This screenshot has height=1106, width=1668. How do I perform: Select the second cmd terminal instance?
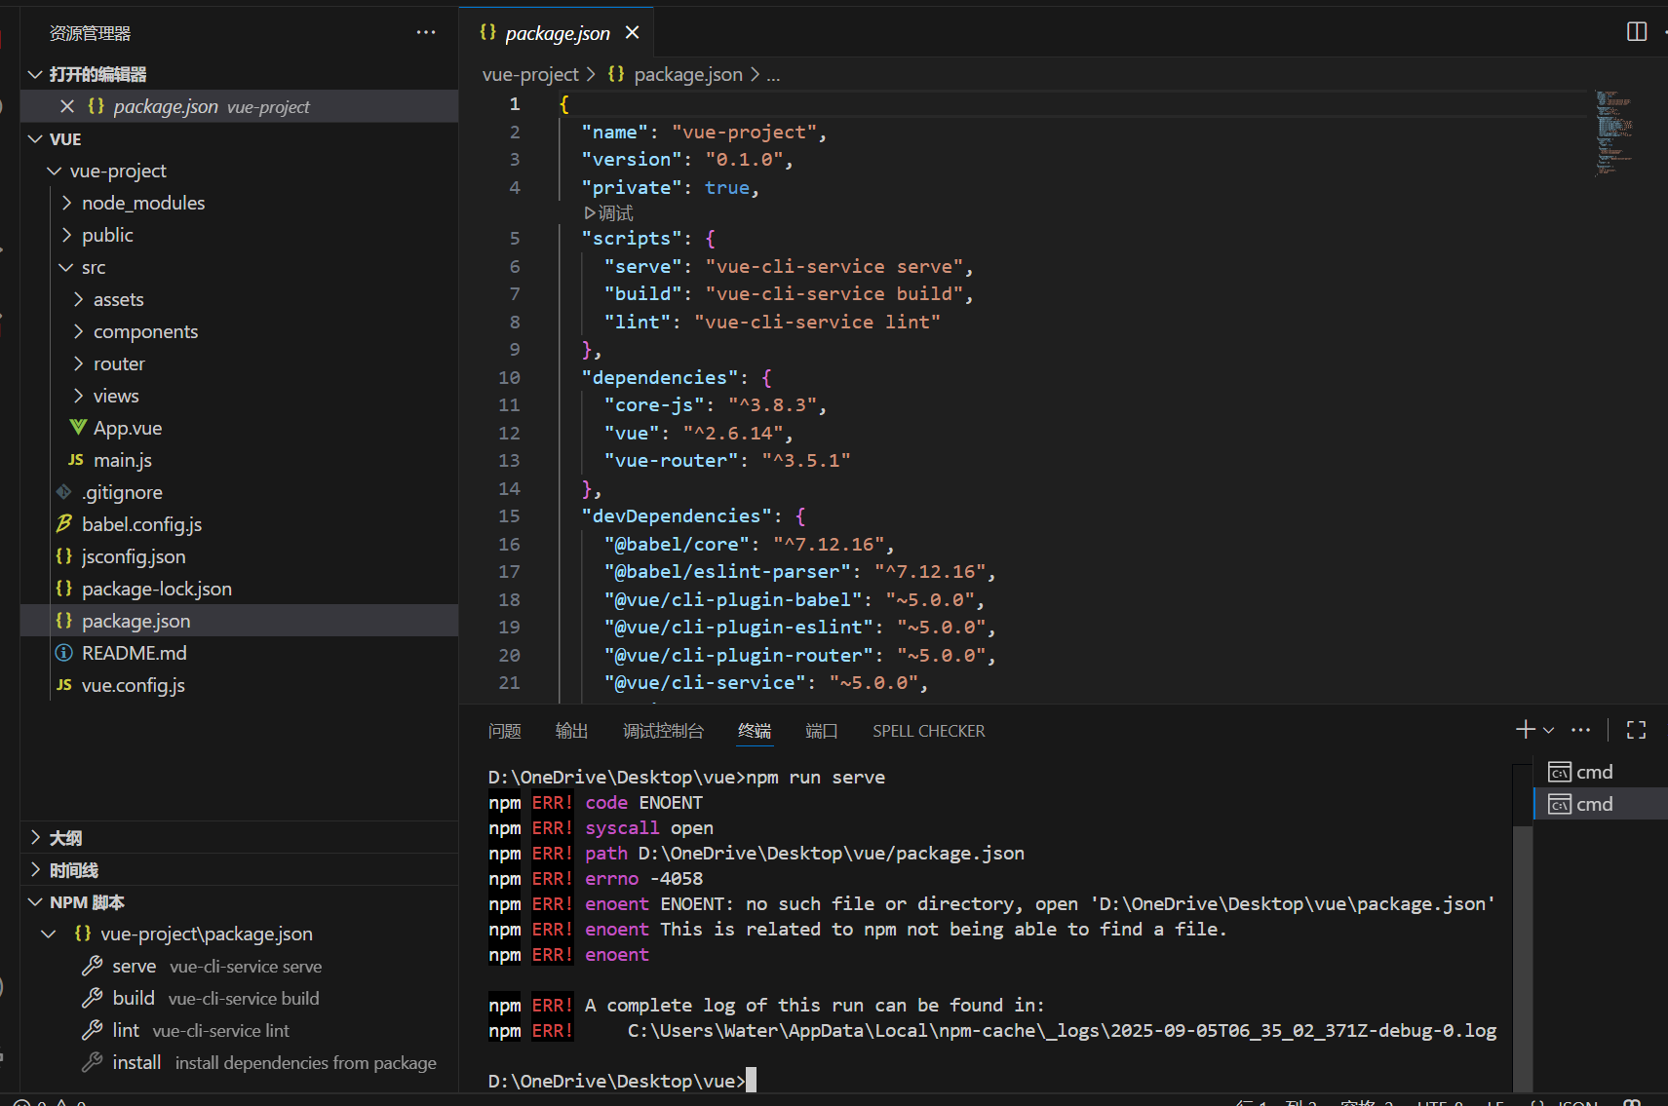click(1600, 804)
